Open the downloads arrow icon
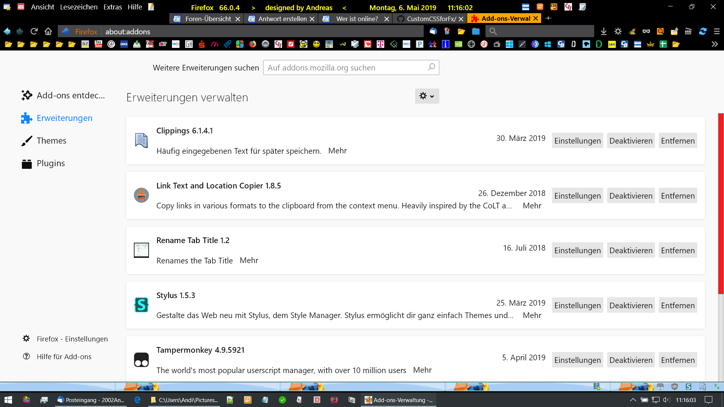This screenshot has width=724, height=407. pos(603,32)
